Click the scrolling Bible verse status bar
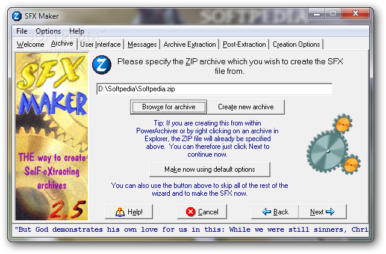The width and height of the screenshot is (386, 254). coord(190,230)
